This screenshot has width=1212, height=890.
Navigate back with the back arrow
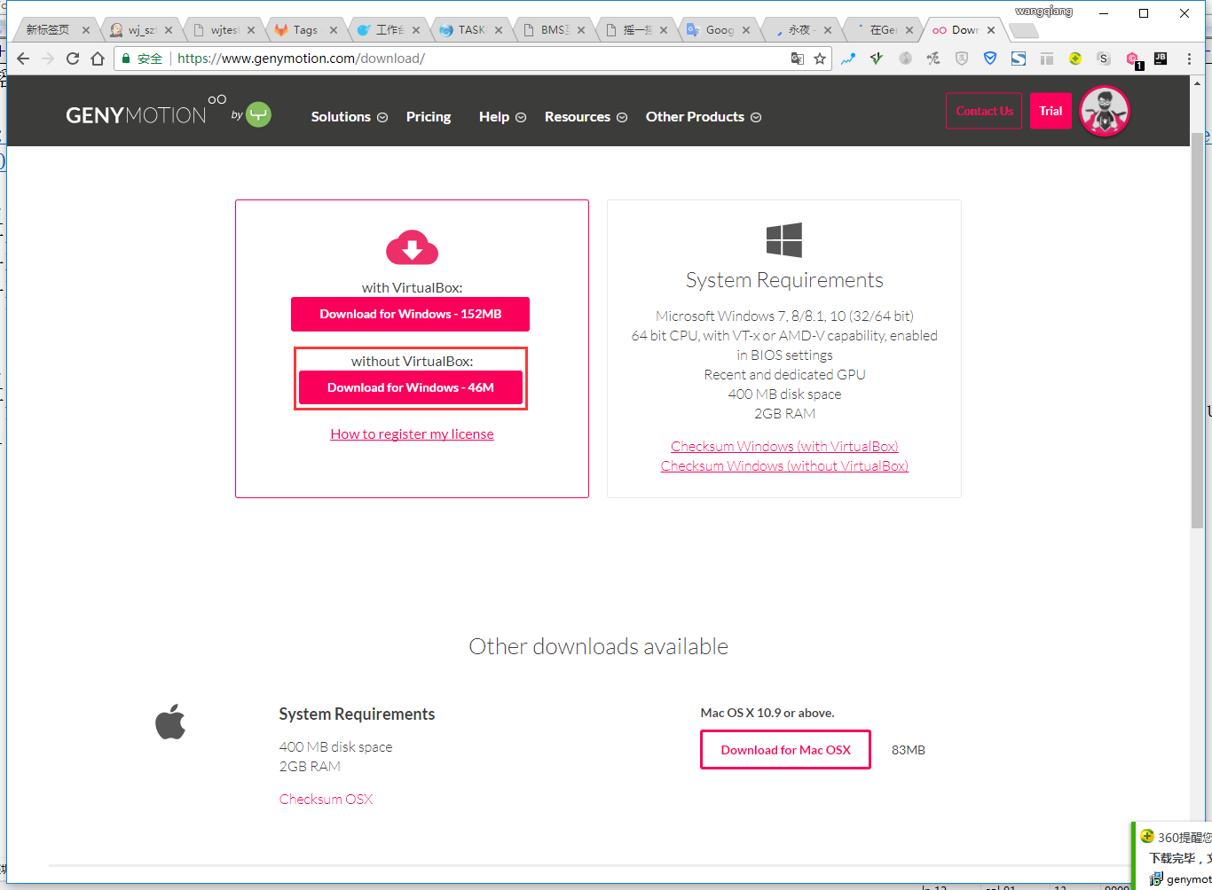tap(23, 59)
